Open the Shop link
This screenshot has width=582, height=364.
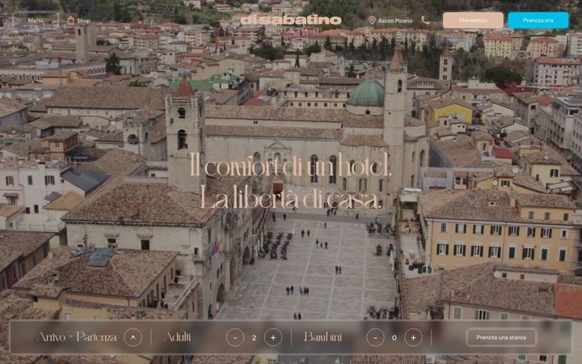(x=83, y=21)
